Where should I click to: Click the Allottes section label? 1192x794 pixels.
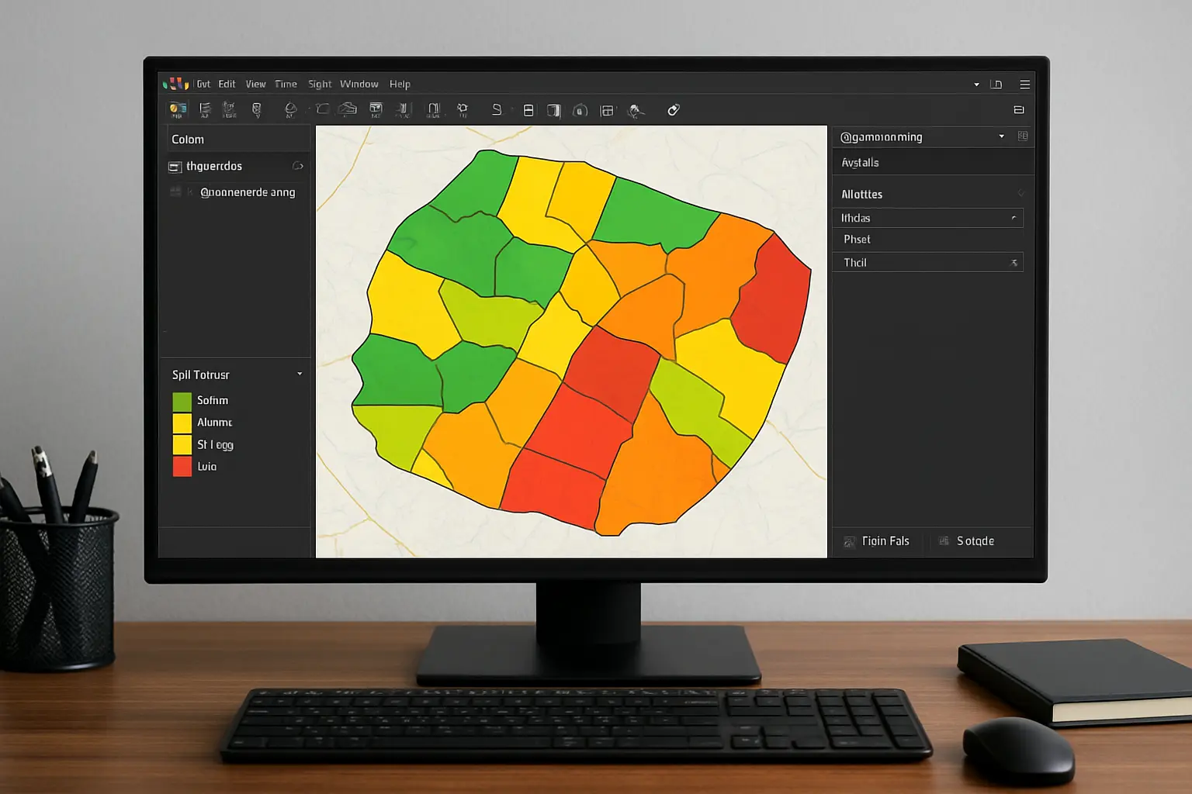tap(862, 195)
